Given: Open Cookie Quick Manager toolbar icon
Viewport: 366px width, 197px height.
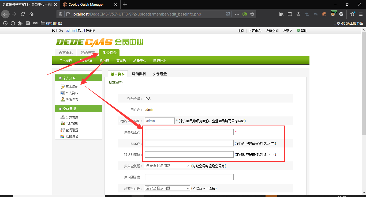Looking at the screenshot, I should coord(324,14).
